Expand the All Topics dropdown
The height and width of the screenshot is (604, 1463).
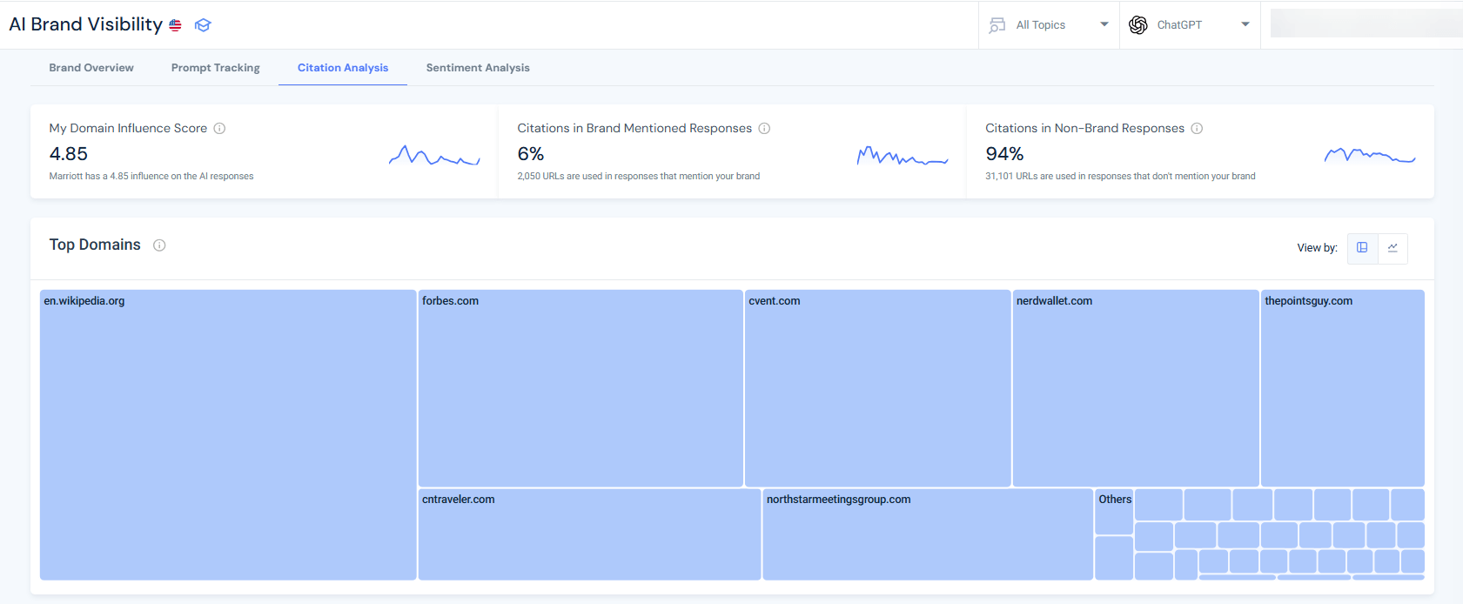(1104, 24)
